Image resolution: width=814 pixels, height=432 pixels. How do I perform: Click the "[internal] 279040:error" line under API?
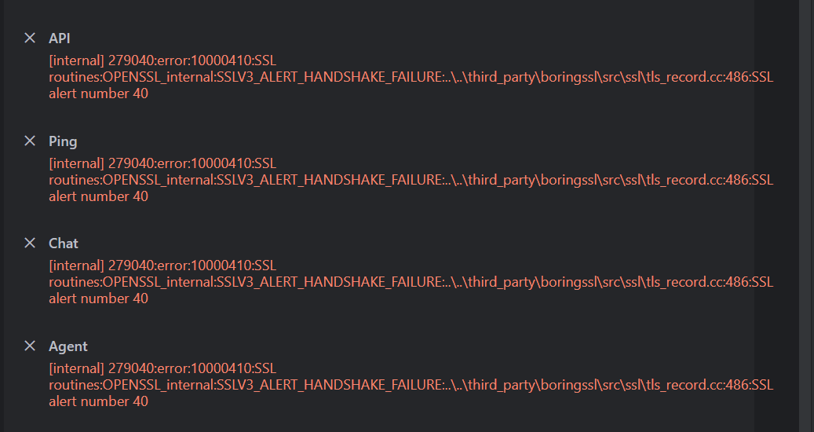coord(162,60)
